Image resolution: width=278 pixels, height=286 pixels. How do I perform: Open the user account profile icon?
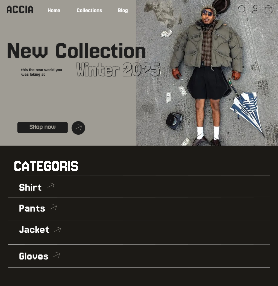[x=255, y=9]
